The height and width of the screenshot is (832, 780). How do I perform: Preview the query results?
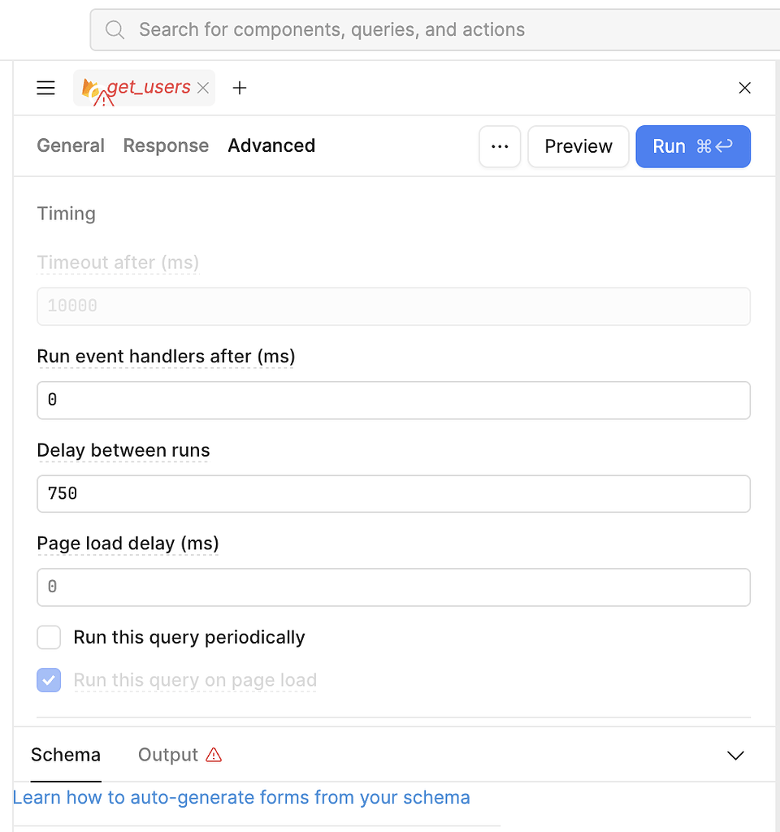tap(578, 146)
